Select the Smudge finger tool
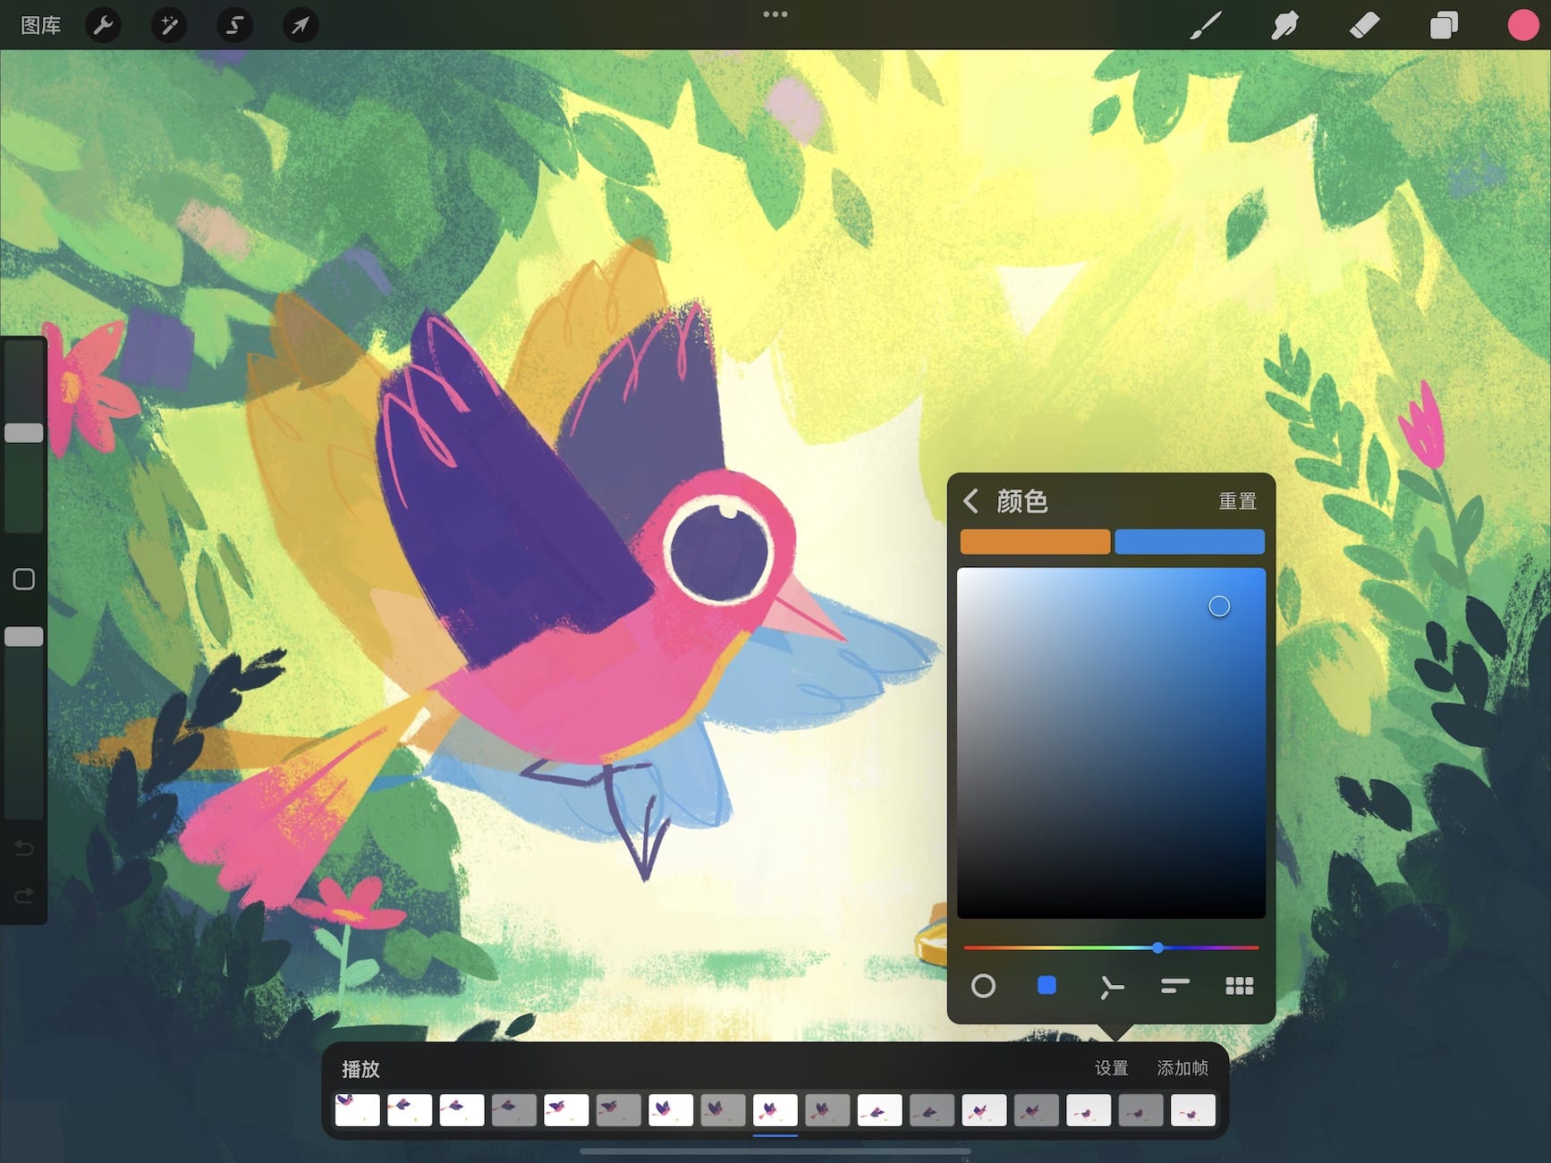The height and width of the screenshot is (1163, 1551). point(1284,25)
